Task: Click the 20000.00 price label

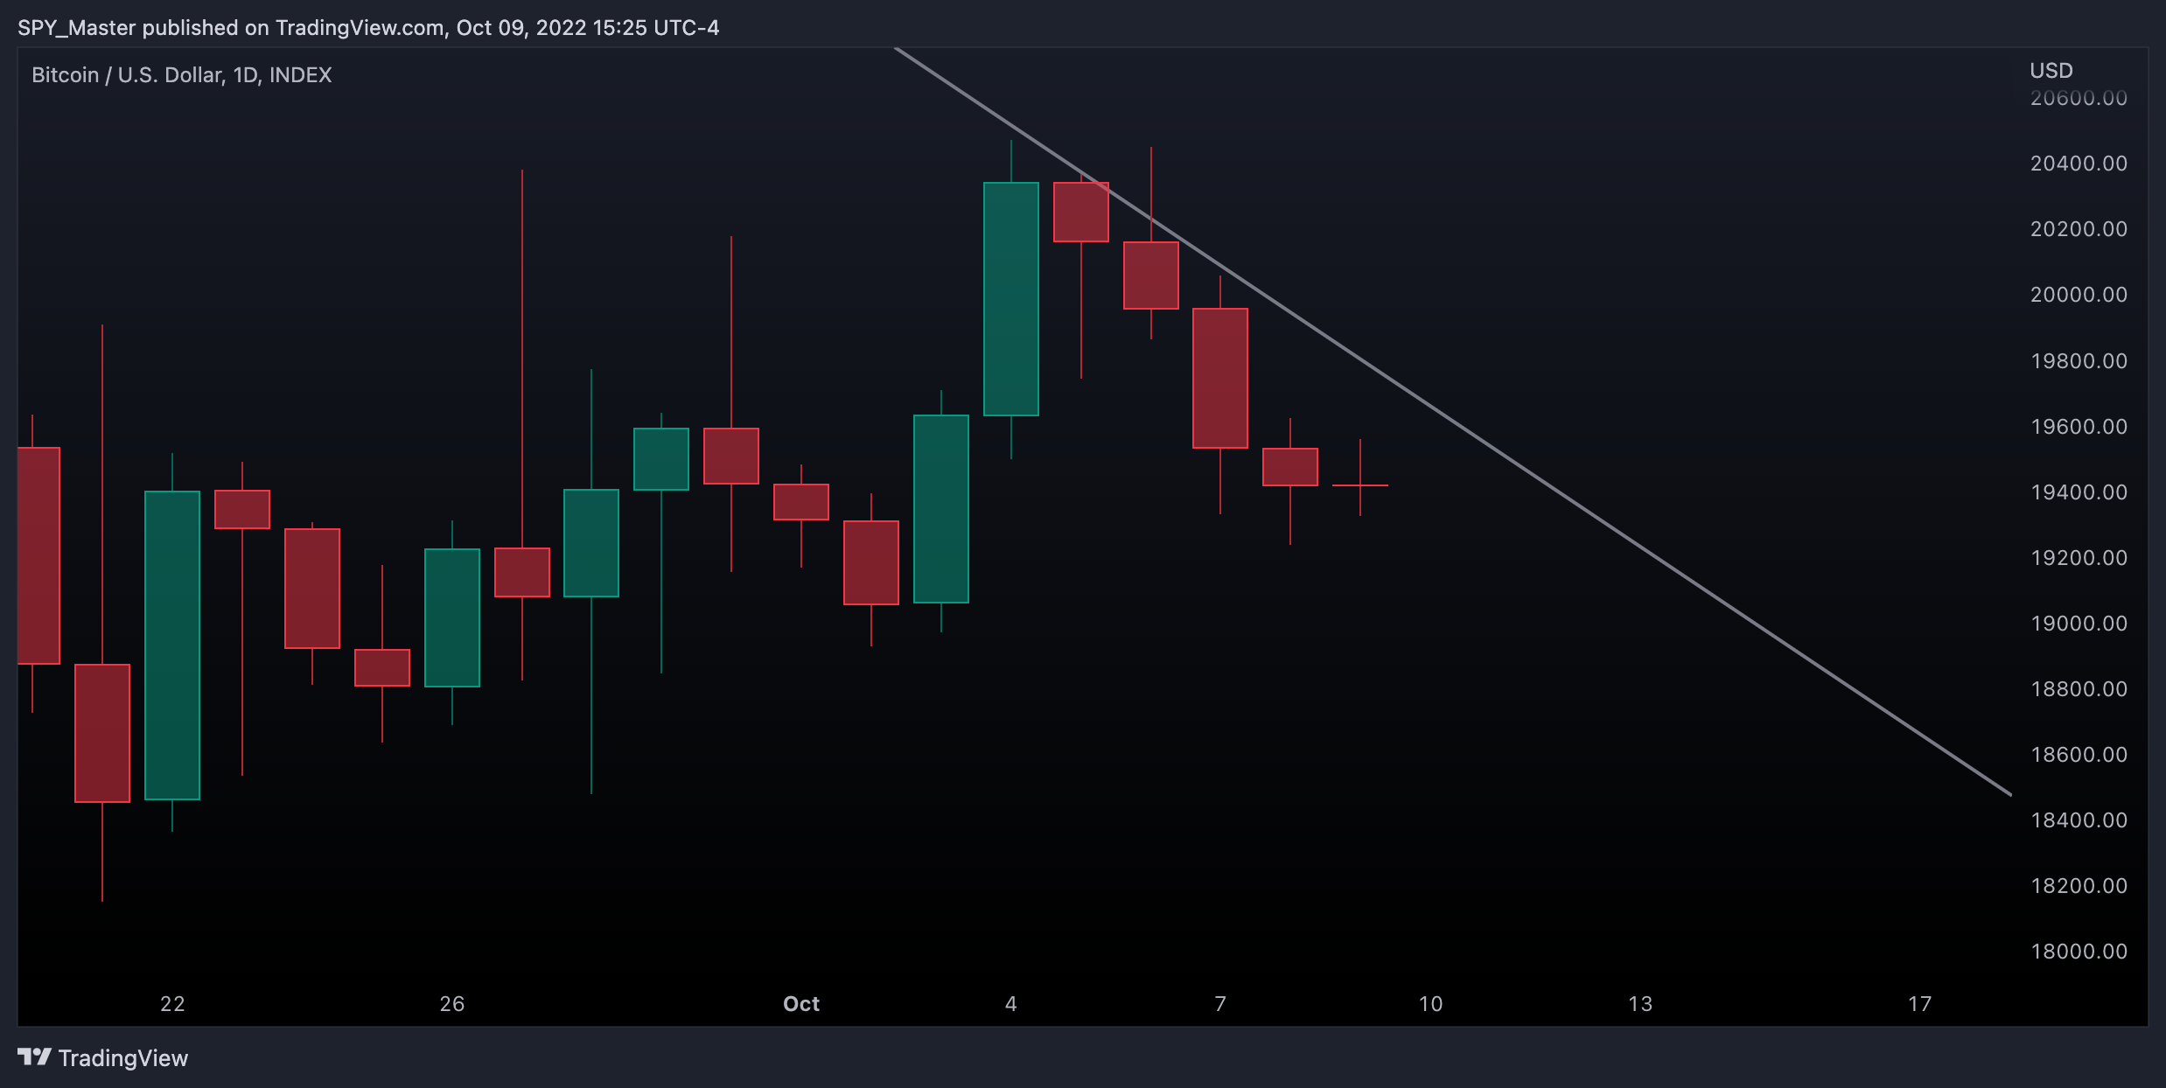Action: [x=2079, y=295]
